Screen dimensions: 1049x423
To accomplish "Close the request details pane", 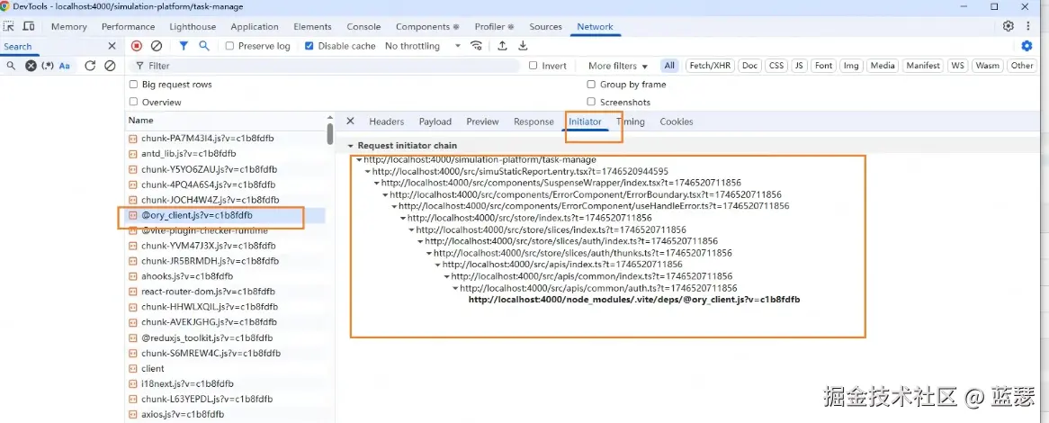I will [350, 121].
